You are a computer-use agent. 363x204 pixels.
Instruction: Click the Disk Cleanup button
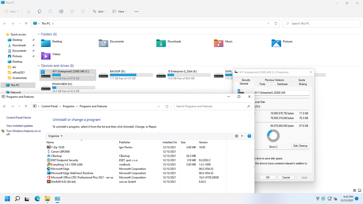[x=300, y=146]
